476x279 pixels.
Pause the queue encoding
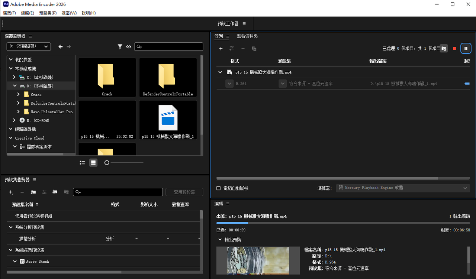pos(466,49)
